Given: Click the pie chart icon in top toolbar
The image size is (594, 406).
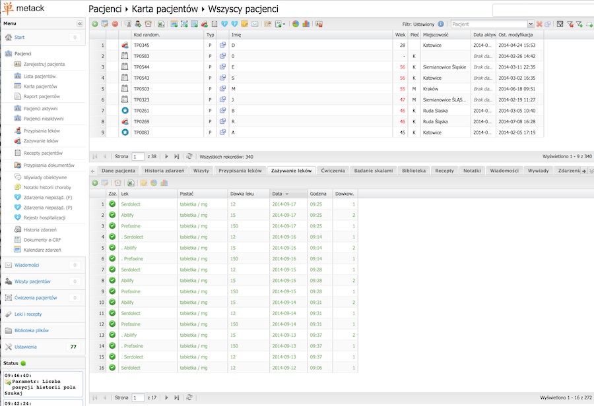Looking at the screenshot, I should [x=296, y=24].
